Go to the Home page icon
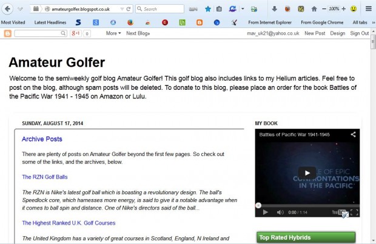Screen dimensions: 376x244 [x=314, y=9]
